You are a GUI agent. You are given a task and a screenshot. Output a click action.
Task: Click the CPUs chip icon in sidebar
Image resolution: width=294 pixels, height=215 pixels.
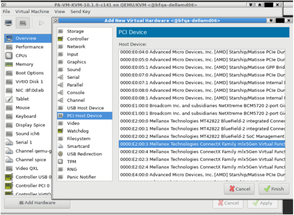[x=9, y=56]
